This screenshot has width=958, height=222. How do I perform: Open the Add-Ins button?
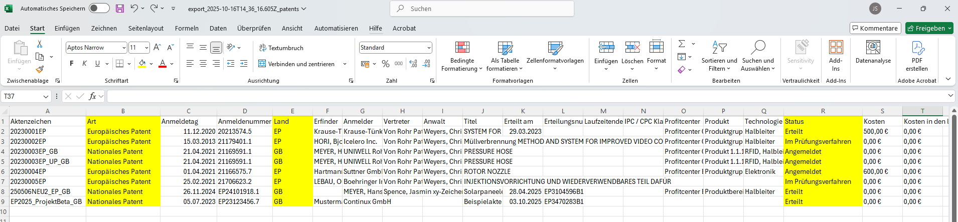coord(836,56)
